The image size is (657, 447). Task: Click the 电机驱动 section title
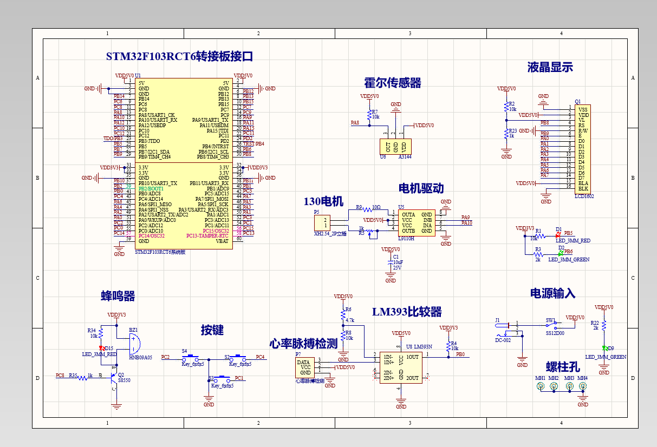click(421, 188)
